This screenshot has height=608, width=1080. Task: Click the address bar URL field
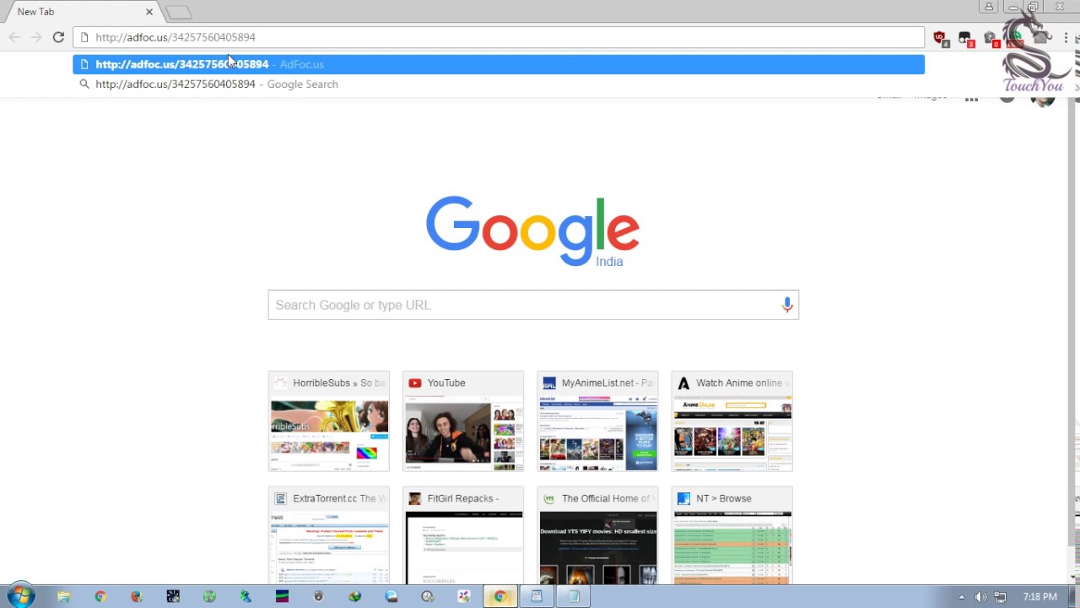click(x=498, y=37)
